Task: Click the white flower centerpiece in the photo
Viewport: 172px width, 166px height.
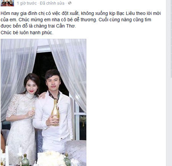Action: 51,159
